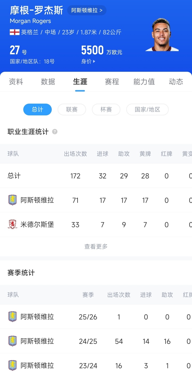The width and height of the screenshot is (192, 375).
Task: Click Aston Villa crest for 23/24 season
Action: (x=13, y=365)
